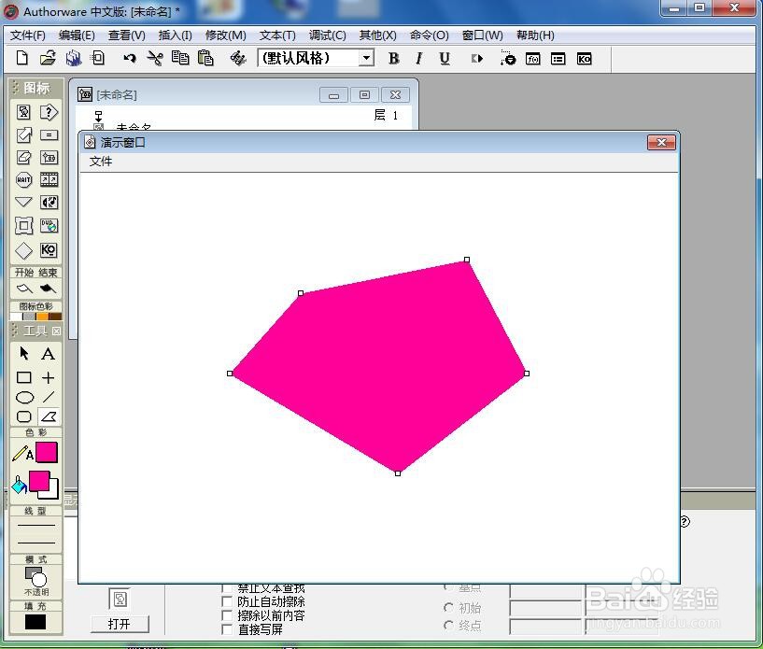Select the Start flag icon
The height and width of the screenshot is (649, 763).
tap(24, 289)
